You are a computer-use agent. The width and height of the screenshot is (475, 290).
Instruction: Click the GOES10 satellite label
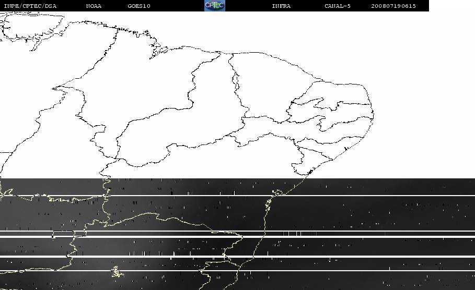click(x=139, y=6)
